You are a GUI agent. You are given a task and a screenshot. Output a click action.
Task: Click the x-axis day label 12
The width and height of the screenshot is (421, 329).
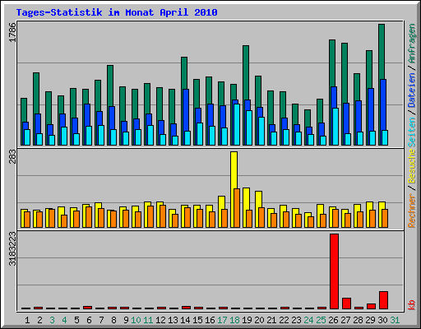(160, 320)
